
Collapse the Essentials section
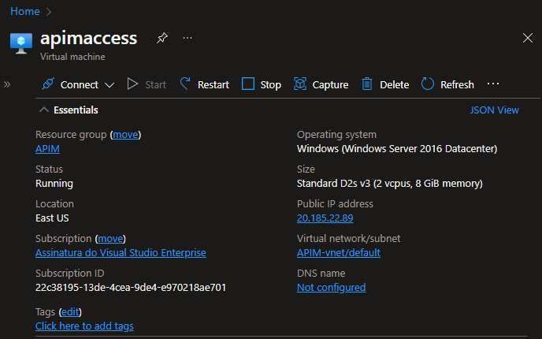pos(44,110)
